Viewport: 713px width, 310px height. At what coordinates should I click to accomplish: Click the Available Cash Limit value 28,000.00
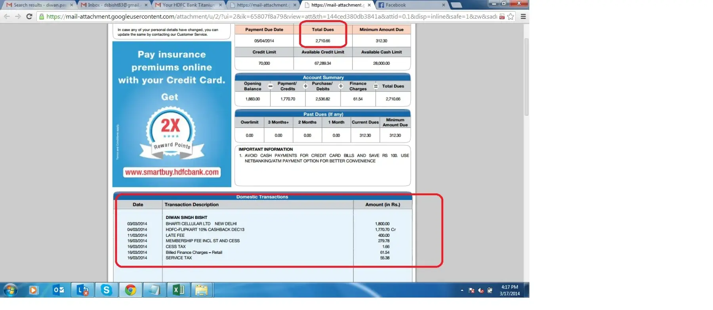[381, 63]
